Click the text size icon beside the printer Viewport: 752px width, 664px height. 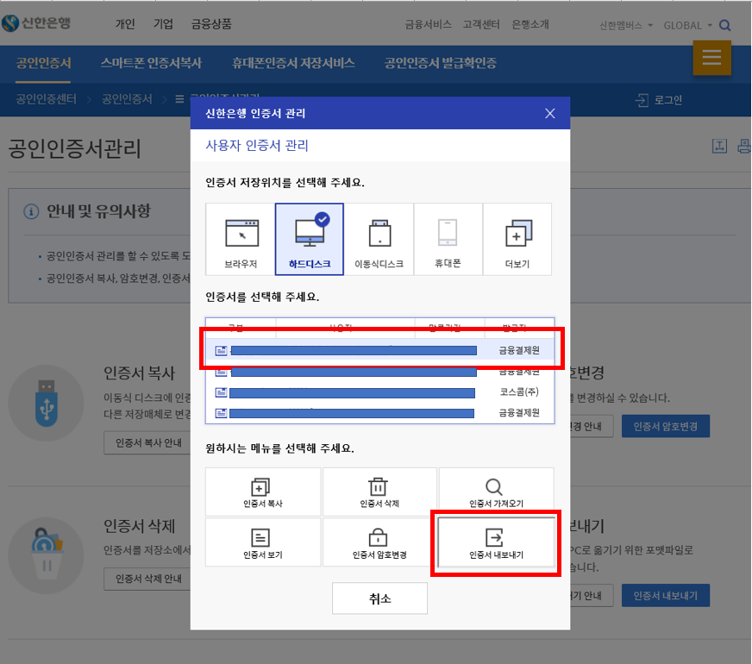[x=720, y=147]
